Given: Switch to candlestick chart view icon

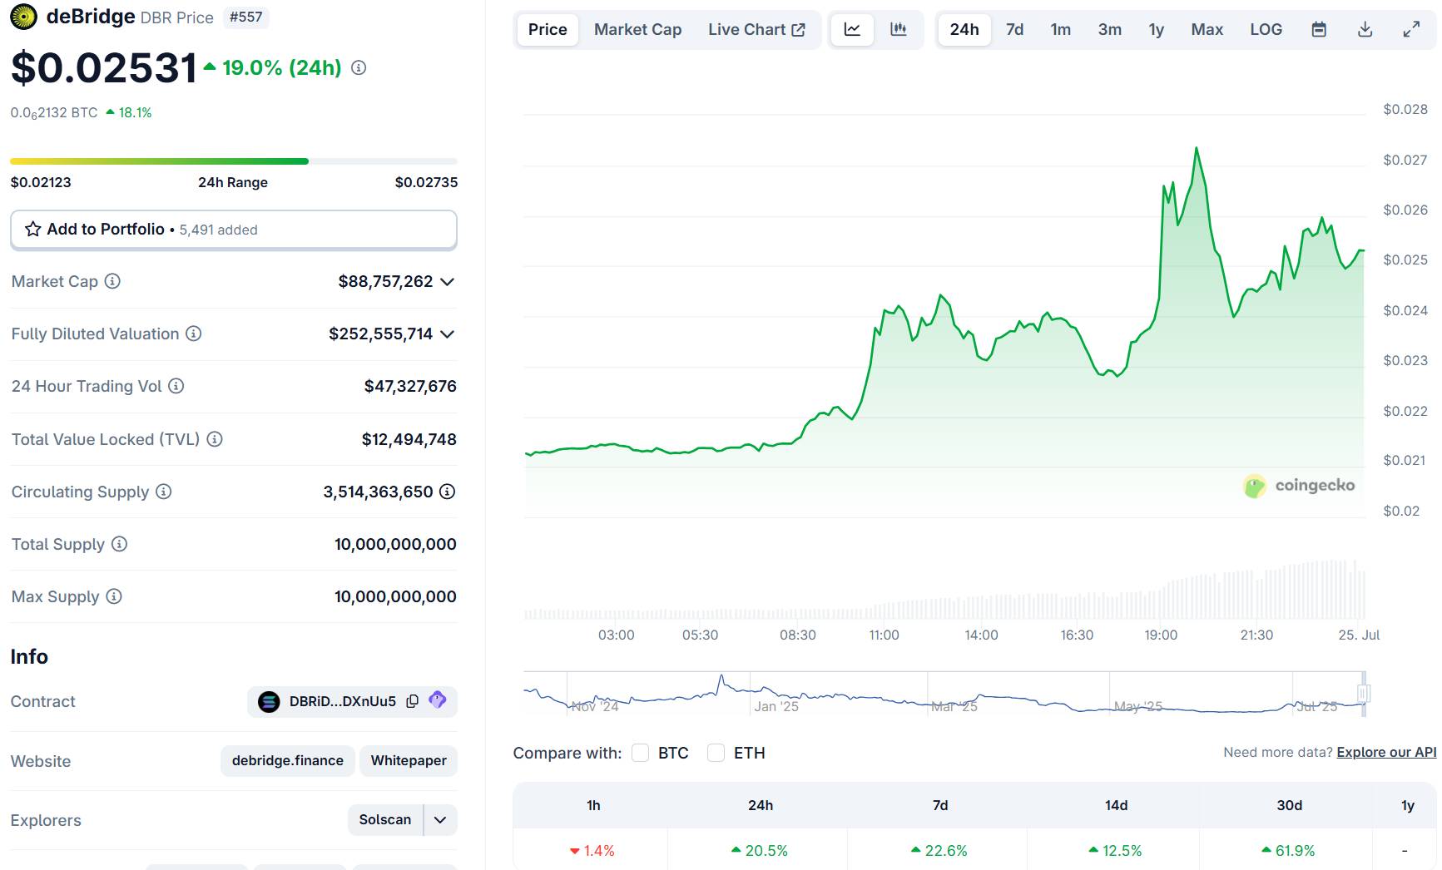Looking at the screenshot, I should (x=899, y=29).
